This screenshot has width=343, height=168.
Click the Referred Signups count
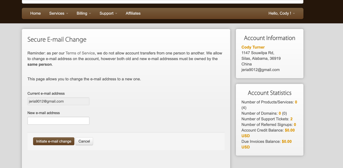coord(295,125)
